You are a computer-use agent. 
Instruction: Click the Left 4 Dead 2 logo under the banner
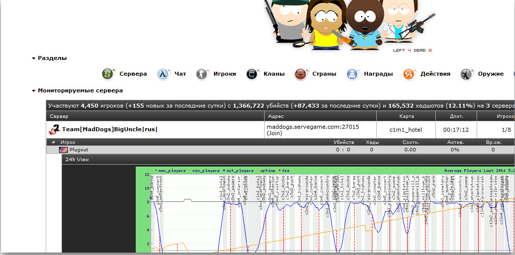(412, 51)
